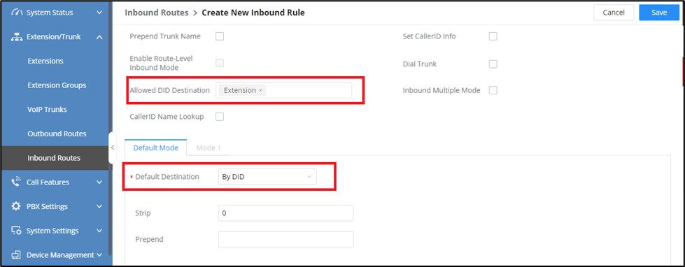Viewport: 685px width, 267px height.
Task: Click the Device Management menu label
Action: 60,255
